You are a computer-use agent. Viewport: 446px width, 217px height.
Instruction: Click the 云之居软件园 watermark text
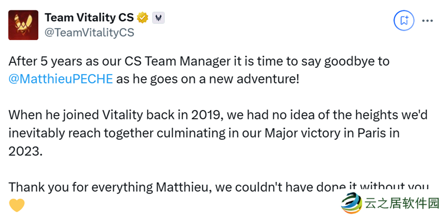[402, 204]
